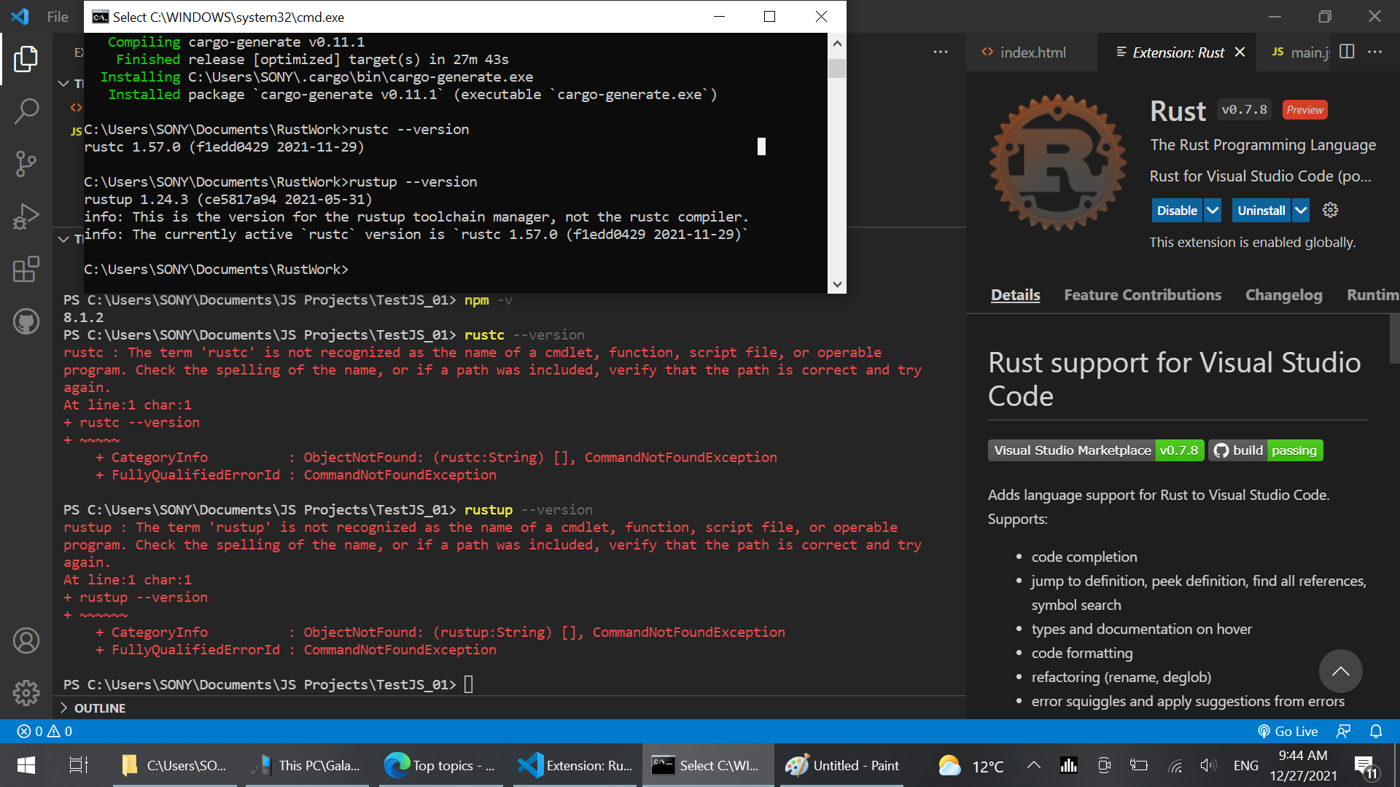This screenshot has height=787, width=1400.
Task: Open the Source Control view
Action: point(26,164)
